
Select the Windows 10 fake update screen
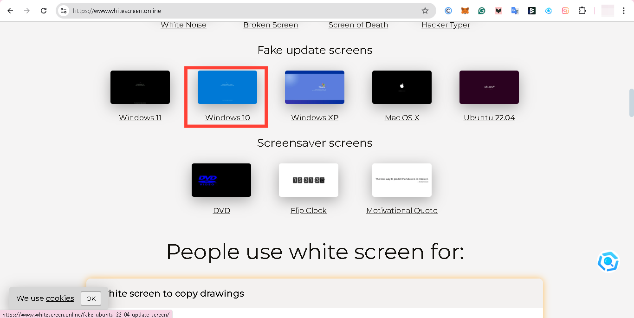[x=227, y=87]
